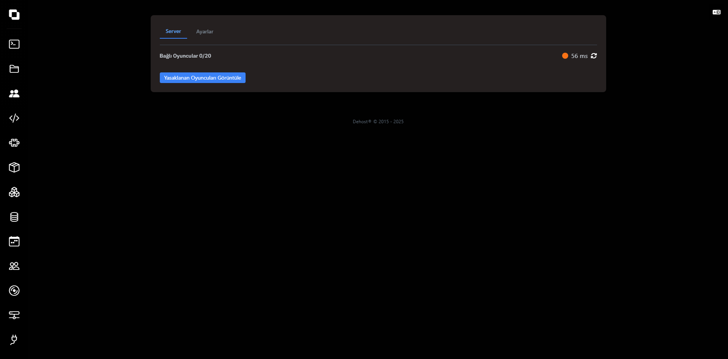
Task: Refresh the ping with the reload icon
Action: click(x=594, y=56)
